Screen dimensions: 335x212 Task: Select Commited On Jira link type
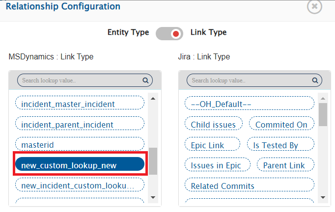pos(281,124)
